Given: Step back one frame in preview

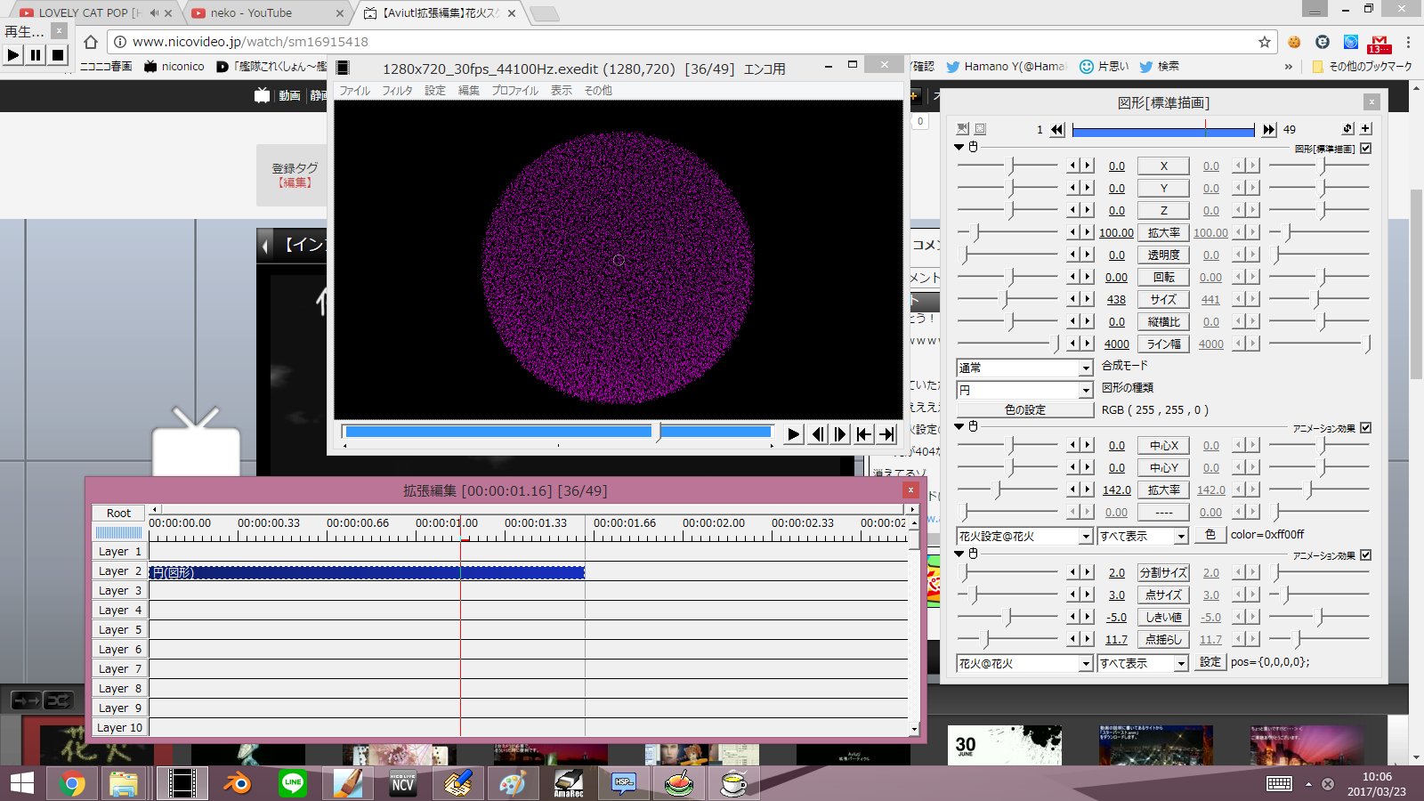Looking at the screenshot, I should tap(818, 434).
